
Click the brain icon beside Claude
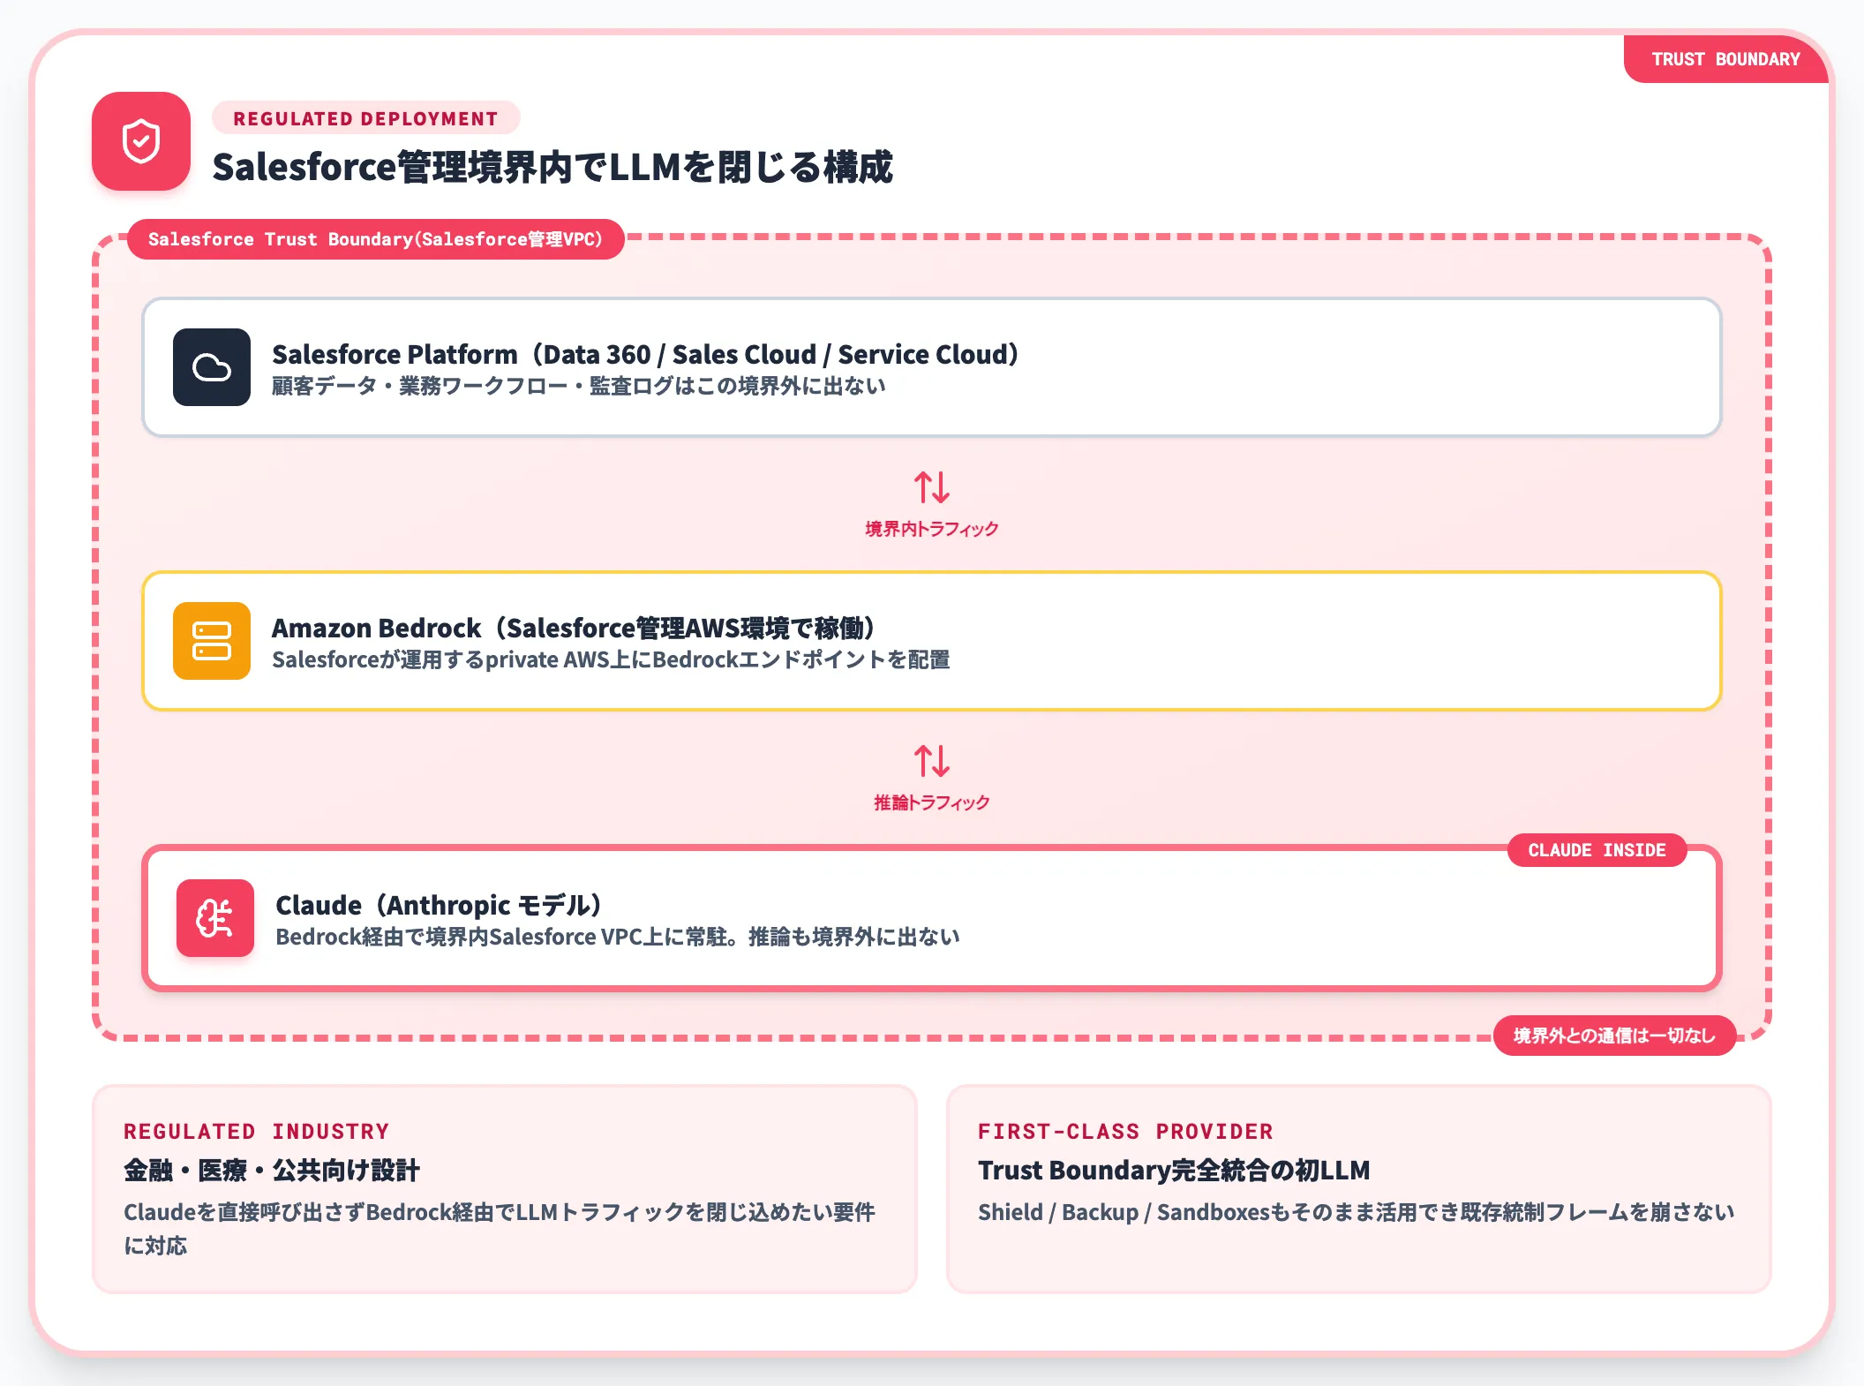215,918
